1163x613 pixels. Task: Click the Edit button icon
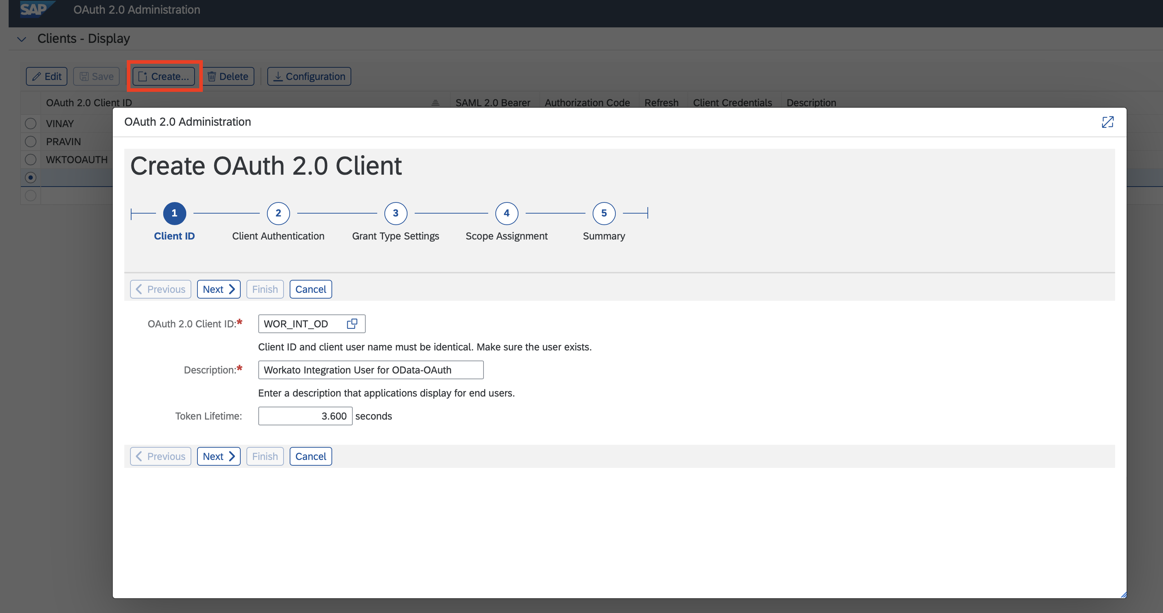(36, 76)
